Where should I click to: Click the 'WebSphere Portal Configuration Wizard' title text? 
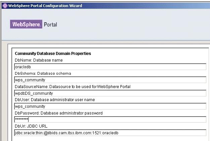(x=45, y=6)
